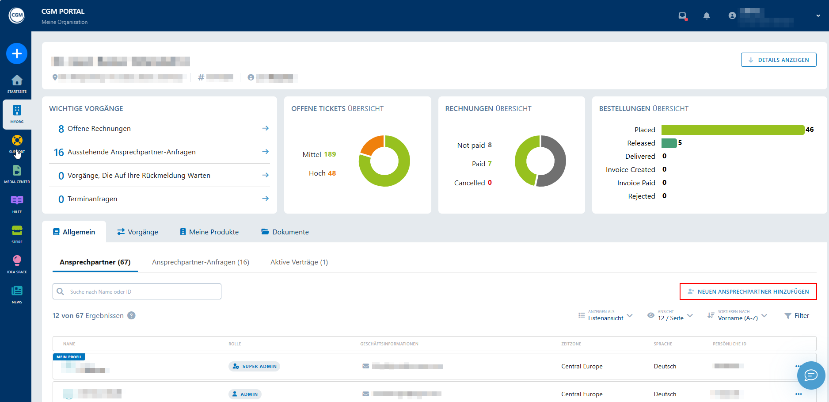Open the chat bubble widget
829x402 pixels.
(x=811, y=375)
